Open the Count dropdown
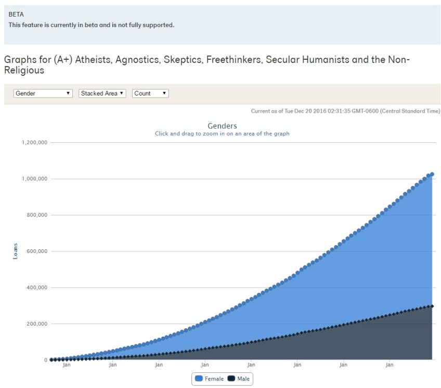 pyautogui.click(x=150, y=93)
